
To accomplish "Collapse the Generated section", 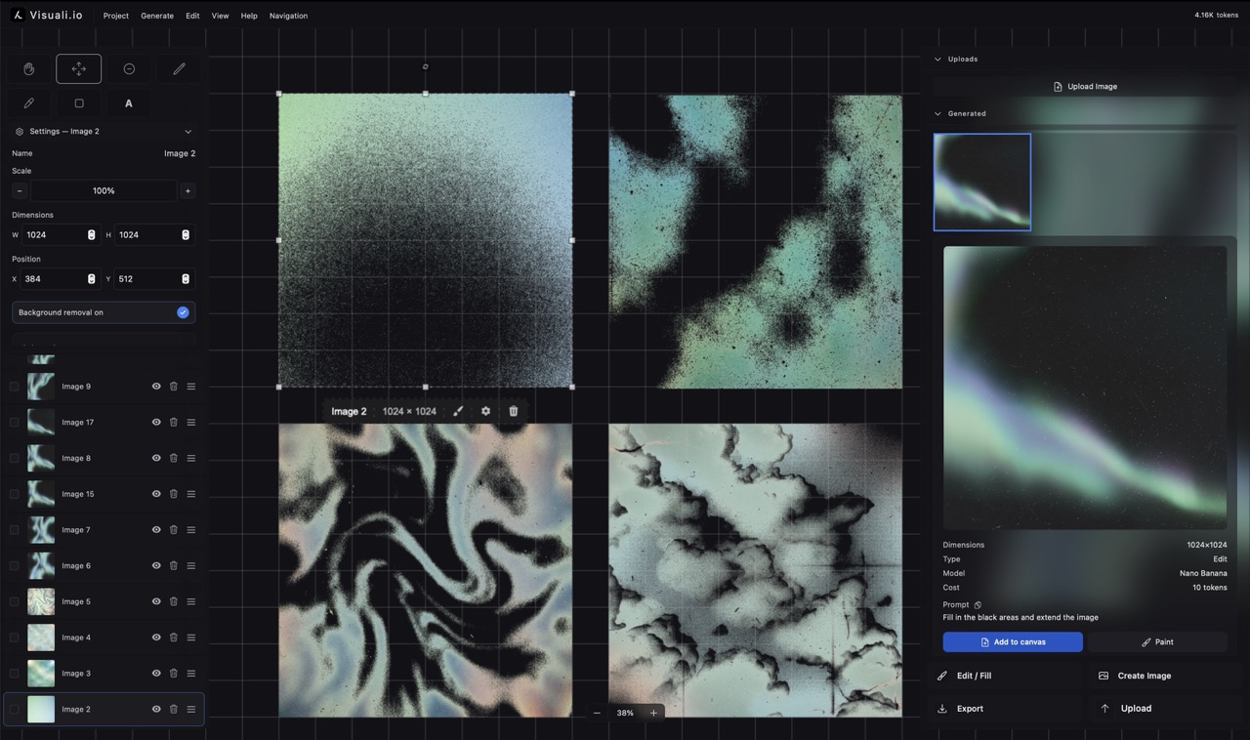I will (x=937, y=113).
